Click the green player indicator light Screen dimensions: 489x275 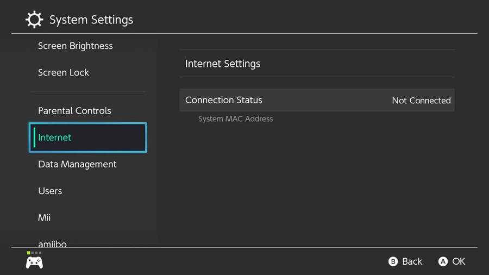28,253
